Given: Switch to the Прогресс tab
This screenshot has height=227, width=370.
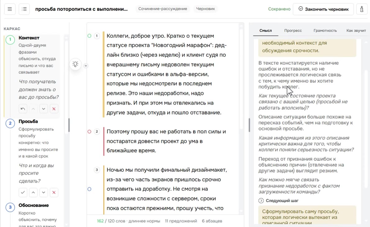Looking at the screenshot, I should 293,30.
